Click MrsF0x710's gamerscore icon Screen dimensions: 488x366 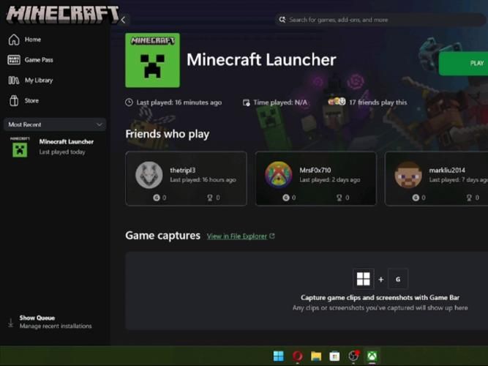[286, 198]
